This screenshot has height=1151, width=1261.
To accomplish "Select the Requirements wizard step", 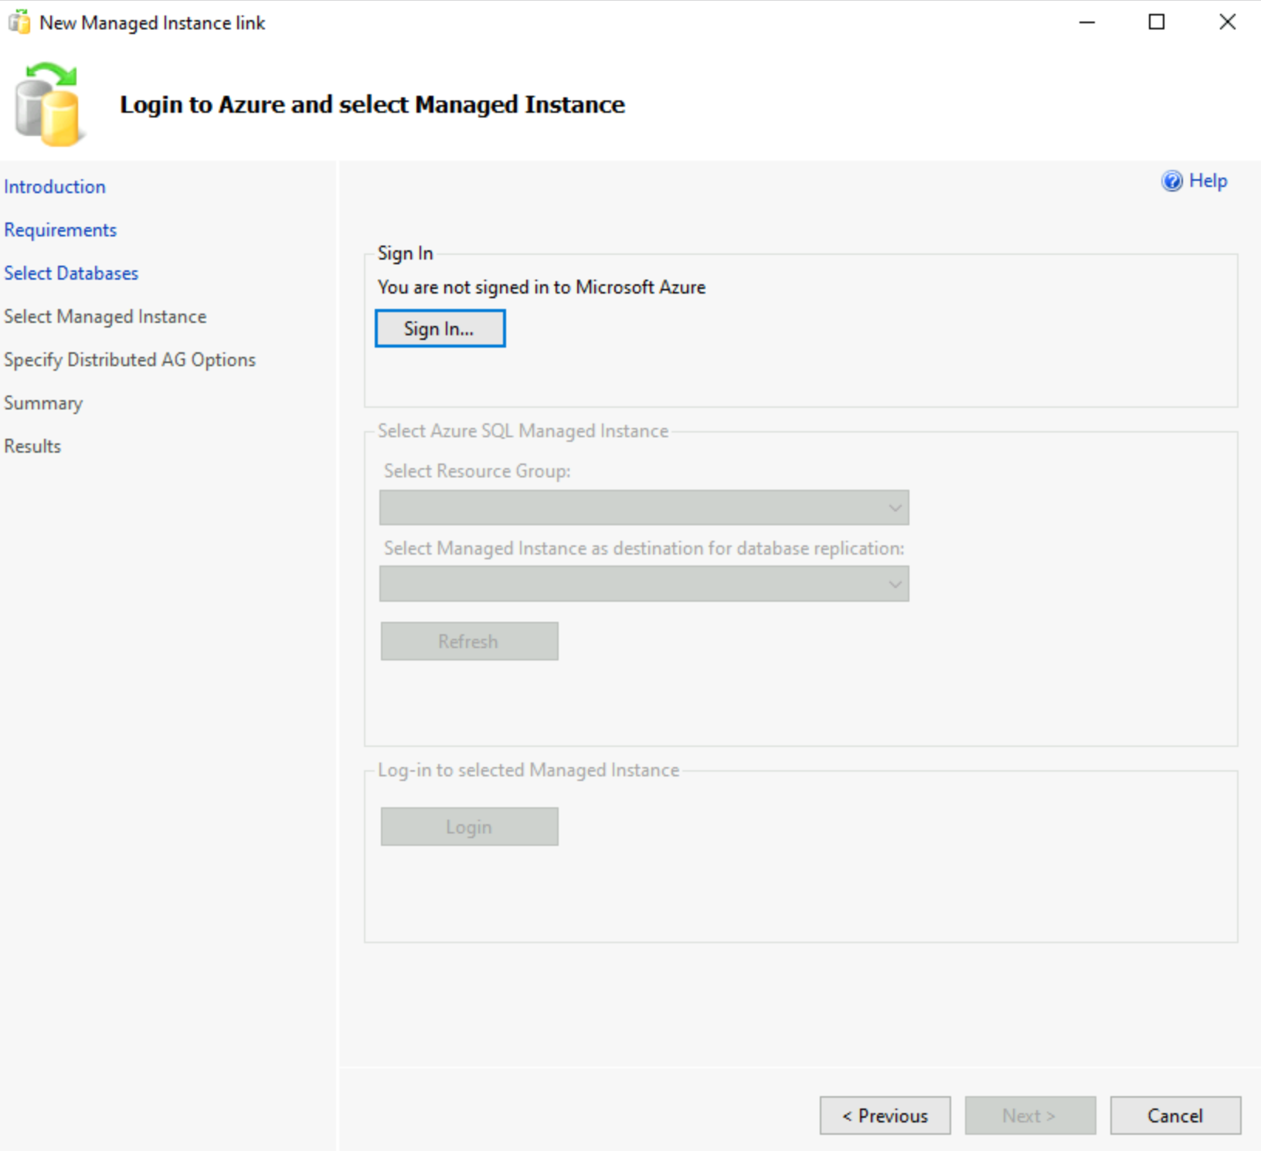I will coord(60,229).
